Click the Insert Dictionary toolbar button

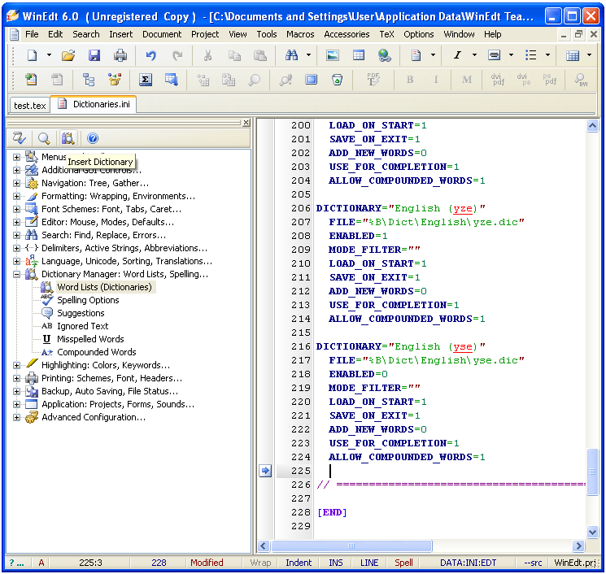[x=68, y=139]
